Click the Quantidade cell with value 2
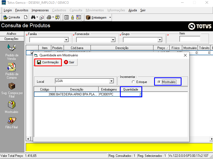The image size is (213, 159). coord(131,94)
